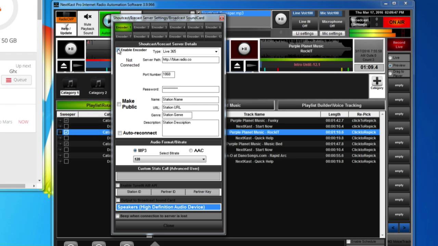Click the left deck fade icon
This screenshot has width=438, height=246.
click(x=78, y=65)
